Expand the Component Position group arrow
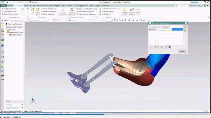The width and height of the screenshot is (211, 118). pyautogui.click(x=96, y=17)
